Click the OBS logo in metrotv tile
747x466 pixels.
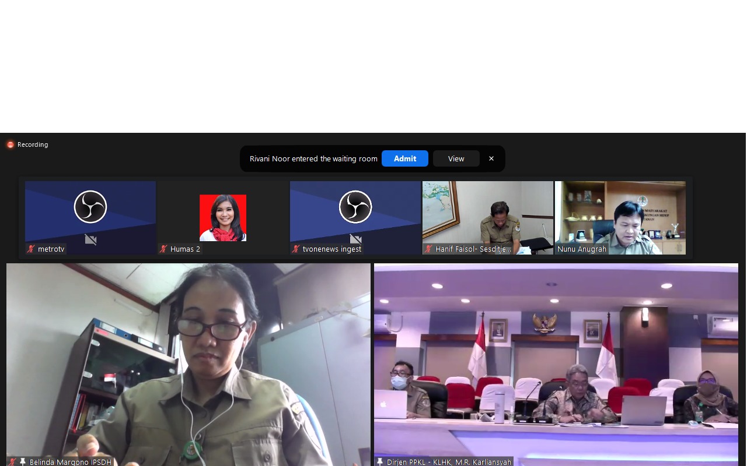pyautogui.click(x=90, y=207)
